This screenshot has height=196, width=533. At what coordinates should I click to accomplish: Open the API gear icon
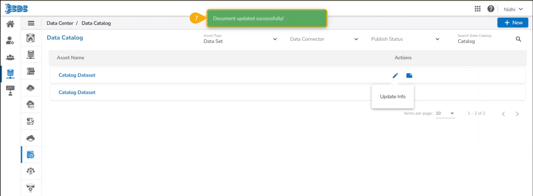click(31, 171)
